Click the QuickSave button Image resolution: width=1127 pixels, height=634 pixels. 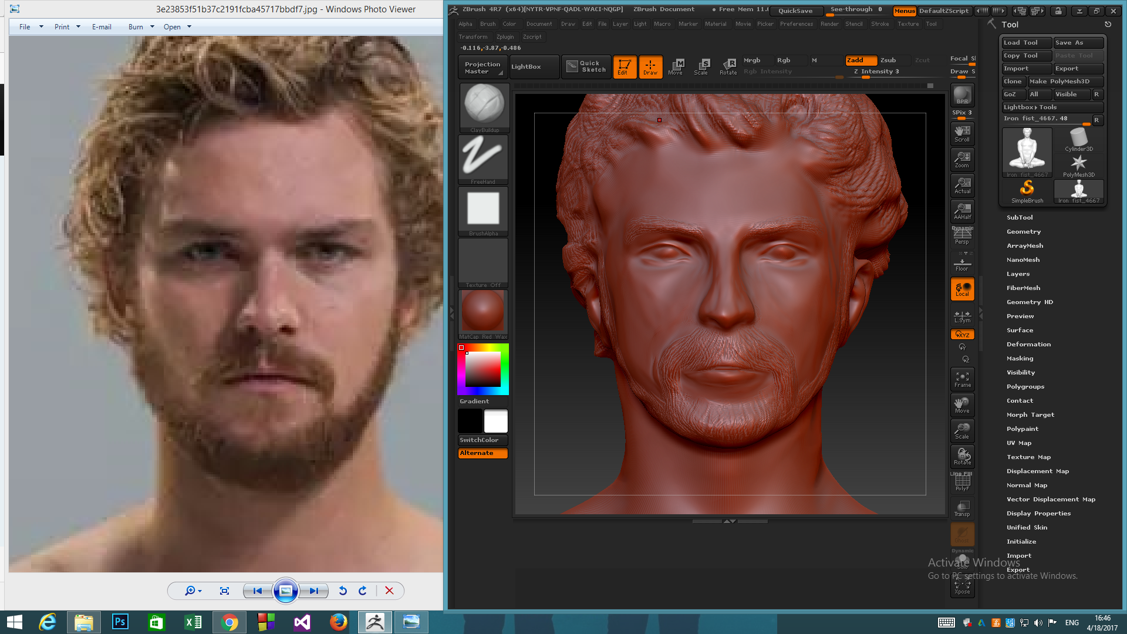coord(795,11)
